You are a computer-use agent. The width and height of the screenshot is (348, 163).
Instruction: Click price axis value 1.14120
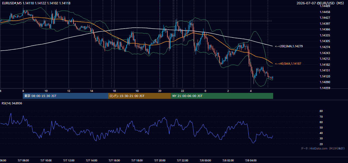(x=325, y=76)
